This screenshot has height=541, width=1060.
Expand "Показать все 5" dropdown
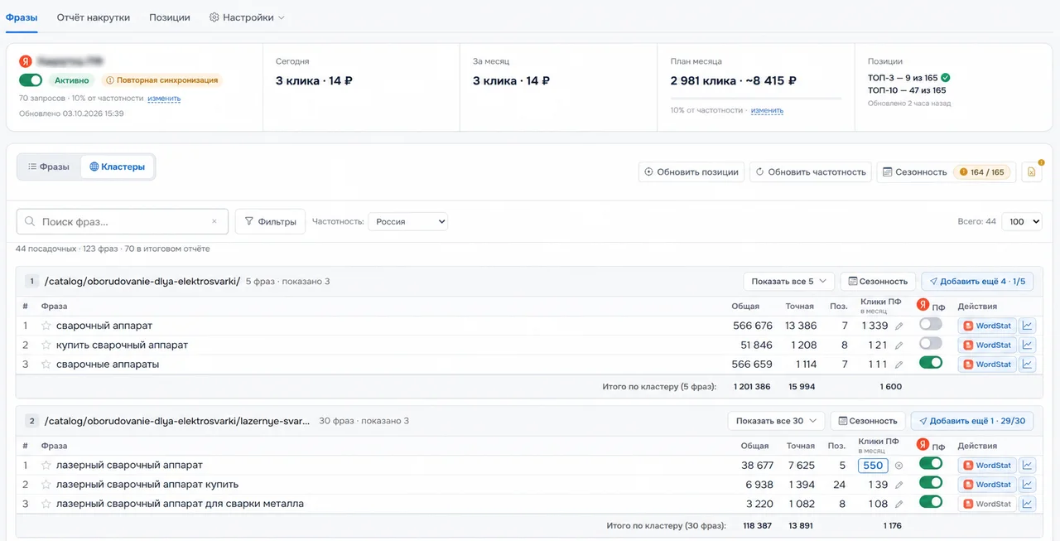click(x=788, y=282)
